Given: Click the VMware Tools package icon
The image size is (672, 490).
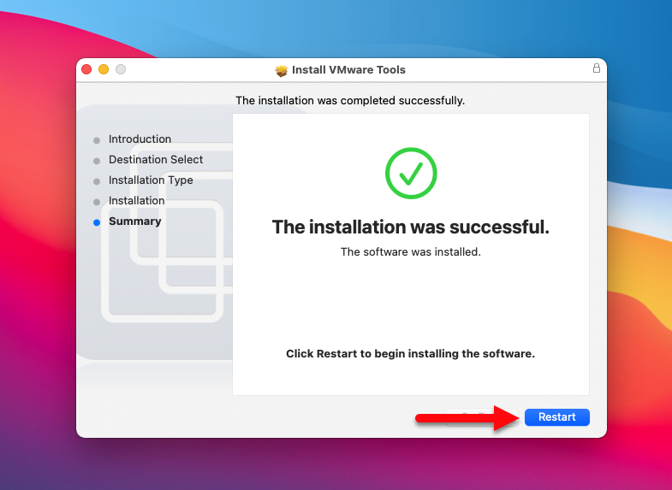Looking at the screenshot, I should point(281,71).
